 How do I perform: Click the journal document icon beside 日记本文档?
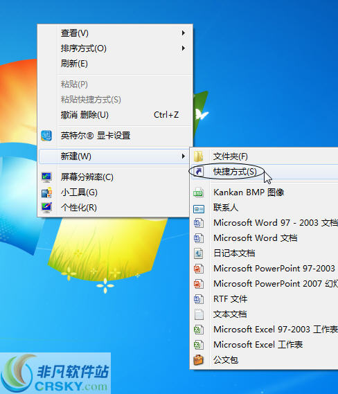tap(199, 253)
